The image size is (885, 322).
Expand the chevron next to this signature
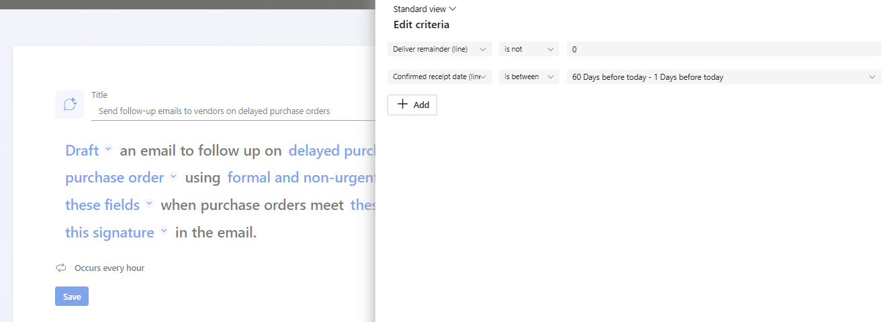164,231
